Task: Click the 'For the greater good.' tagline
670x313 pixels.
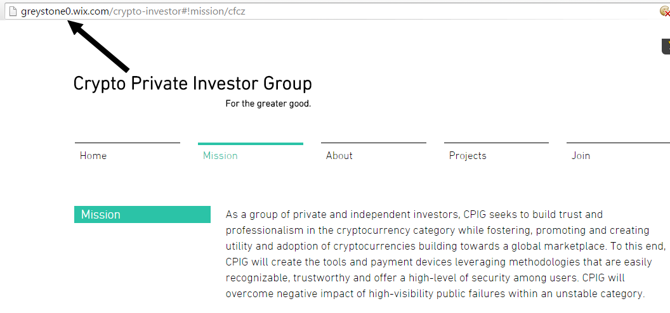Action: tap(268, 104)
